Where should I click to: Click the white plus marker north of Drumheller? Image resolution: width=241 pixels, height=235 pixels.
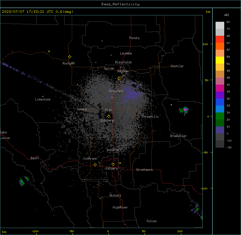tap(171, 105)
